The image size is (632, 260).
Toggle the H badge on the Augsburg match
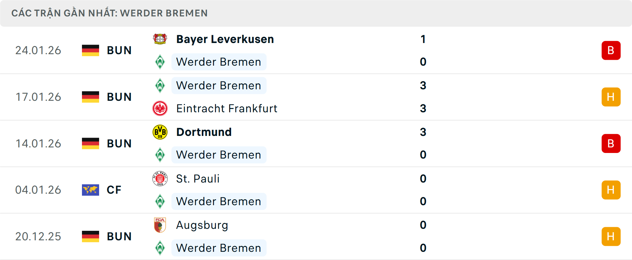point(611,236)
